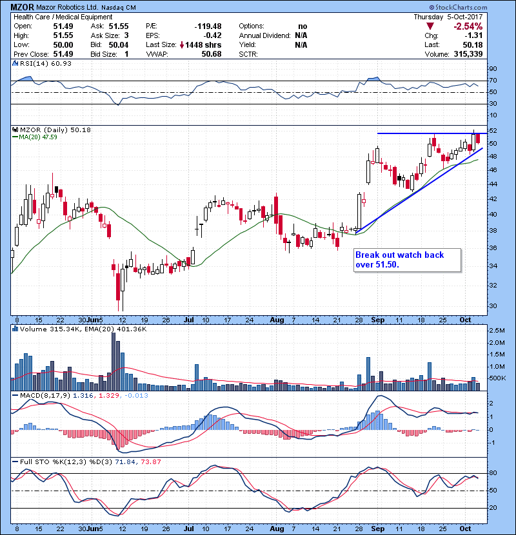Click the Annual Dividend label

[264, 35]
